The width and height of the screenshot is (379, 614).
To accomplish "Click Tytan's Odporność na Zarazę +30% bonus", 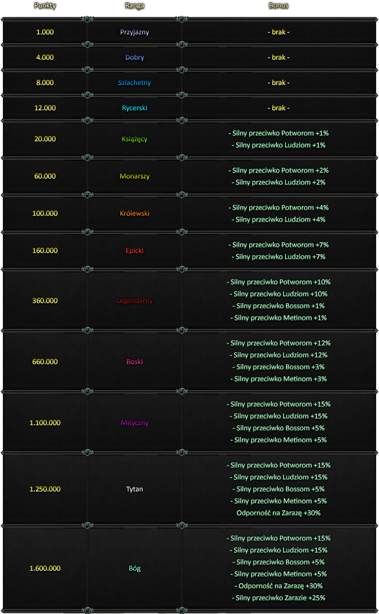I will coord(278,513).
